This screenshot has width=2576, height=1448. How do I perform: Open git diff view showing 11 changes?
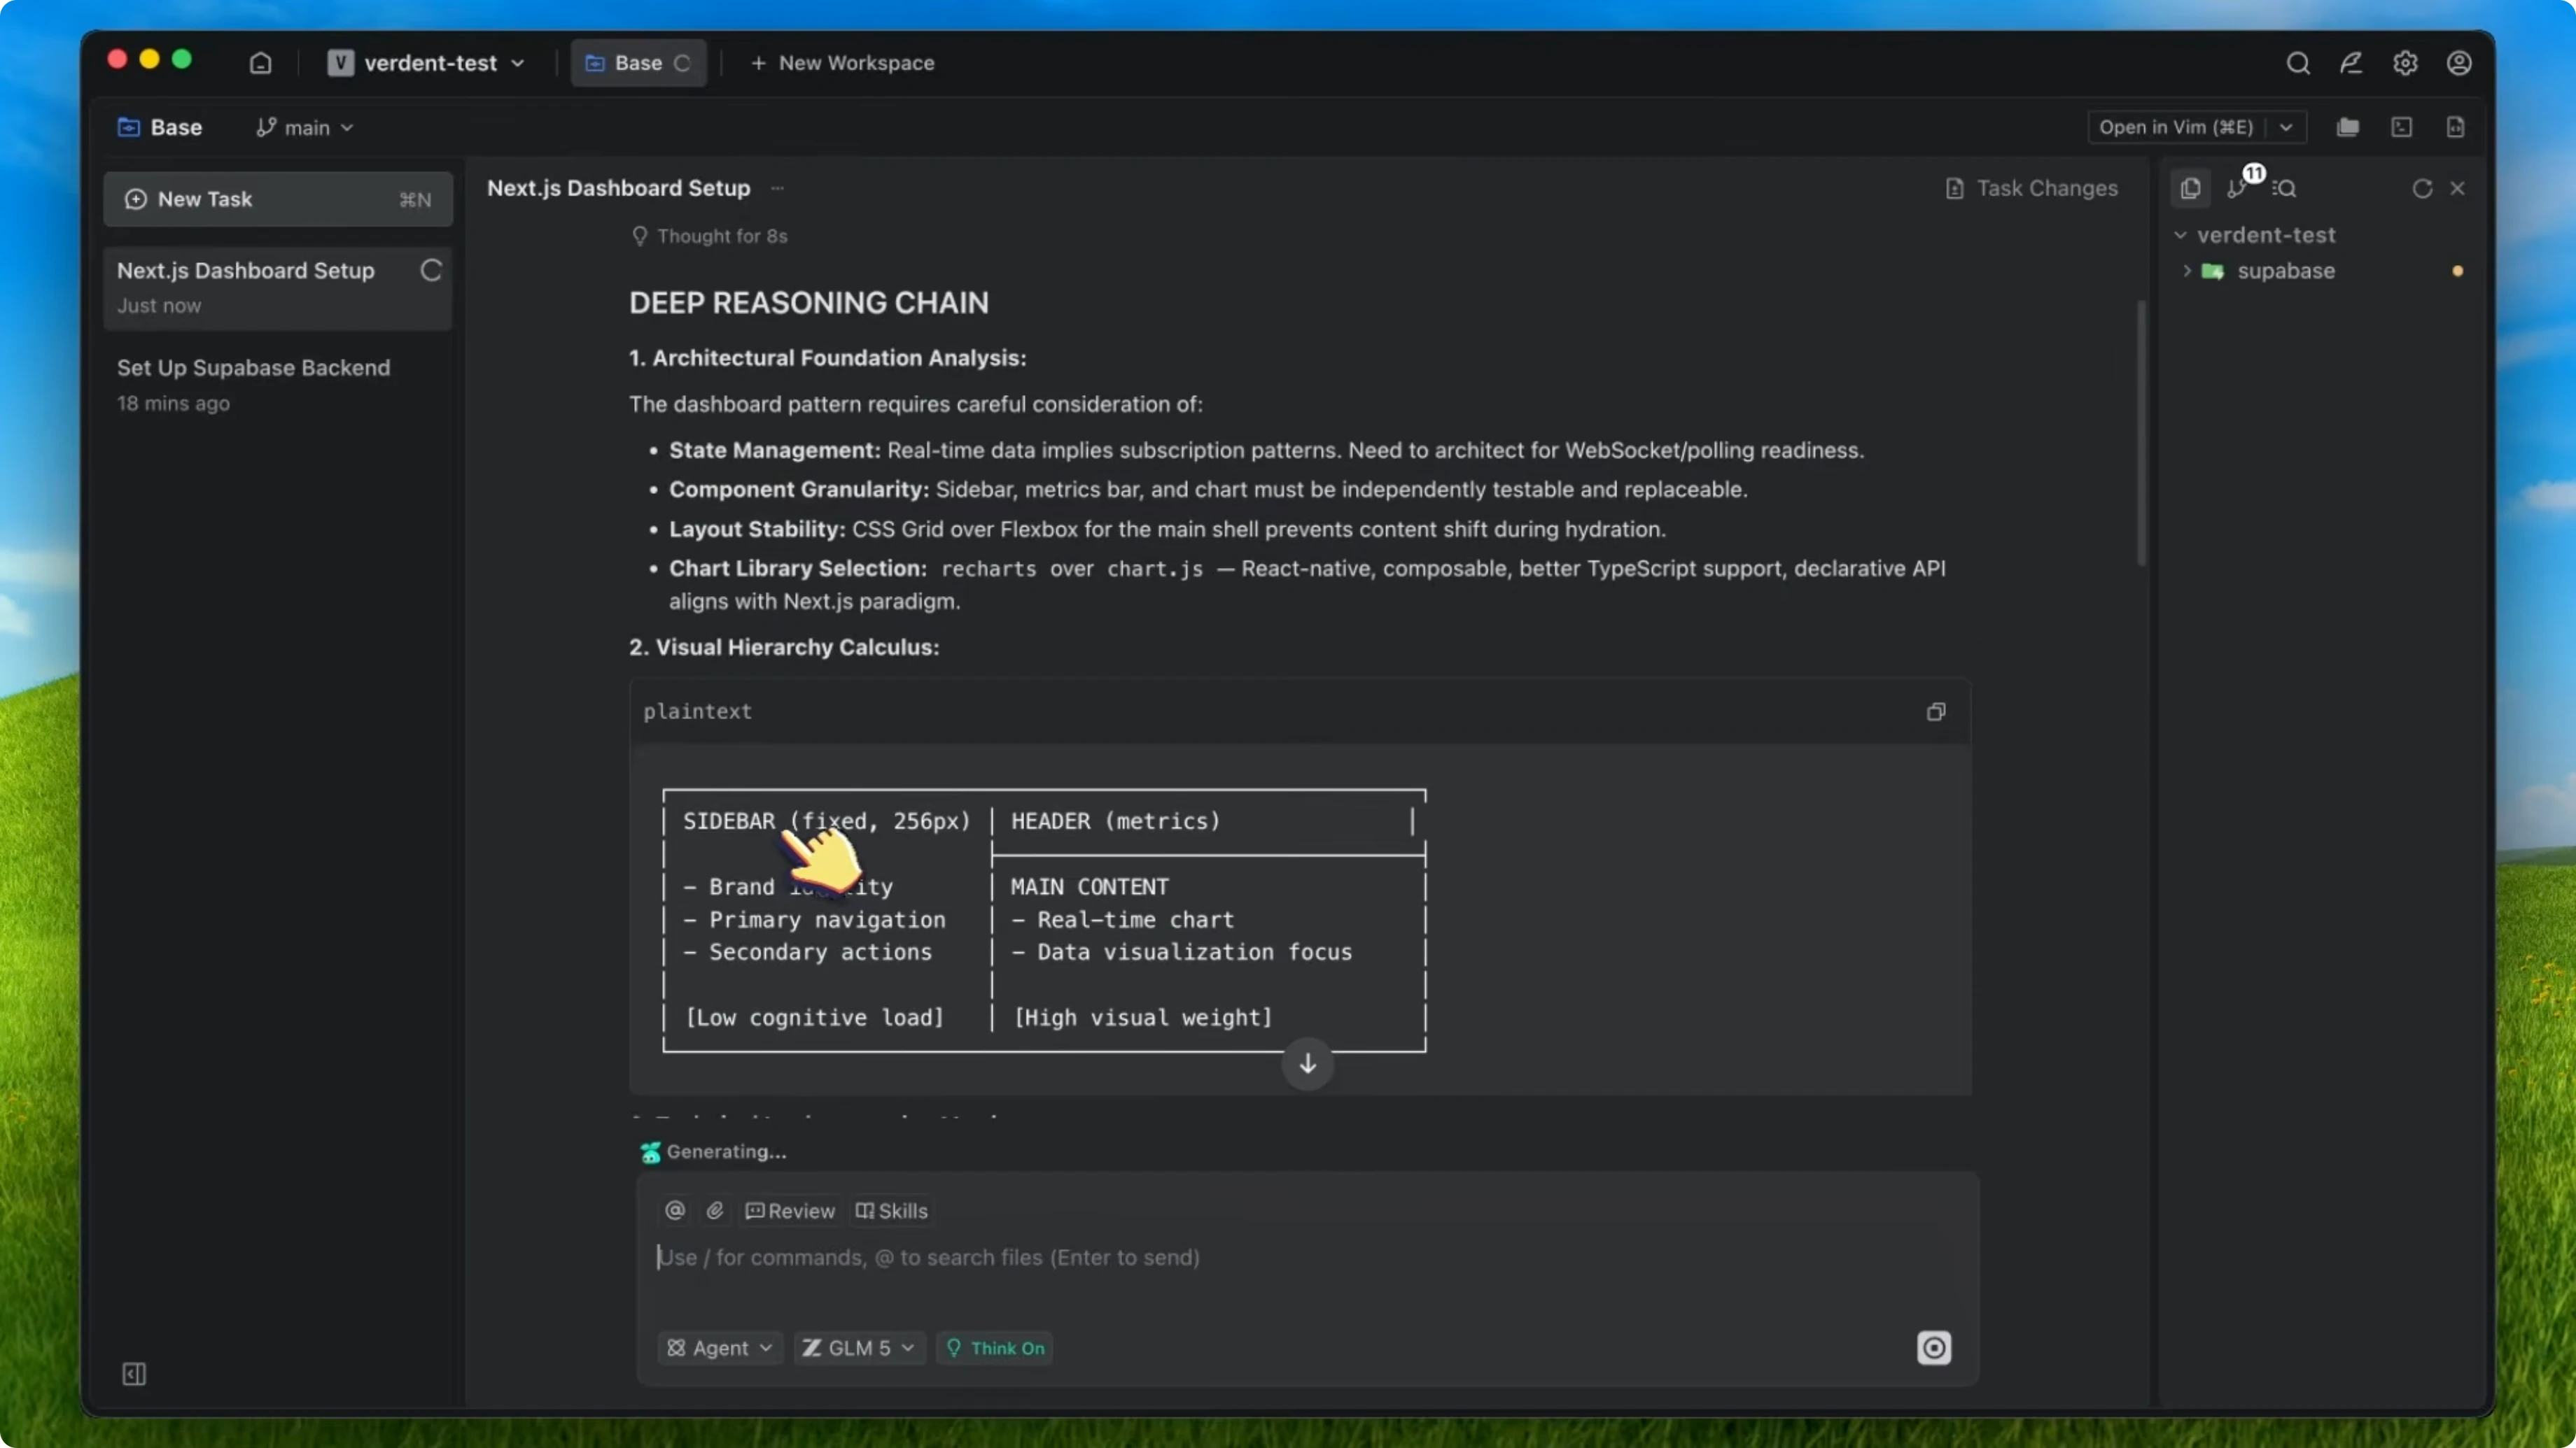click(2238, 188)
